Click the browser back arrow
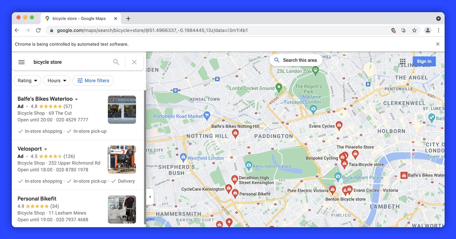This screenshot has width=456, height=239. pos(17,30)
